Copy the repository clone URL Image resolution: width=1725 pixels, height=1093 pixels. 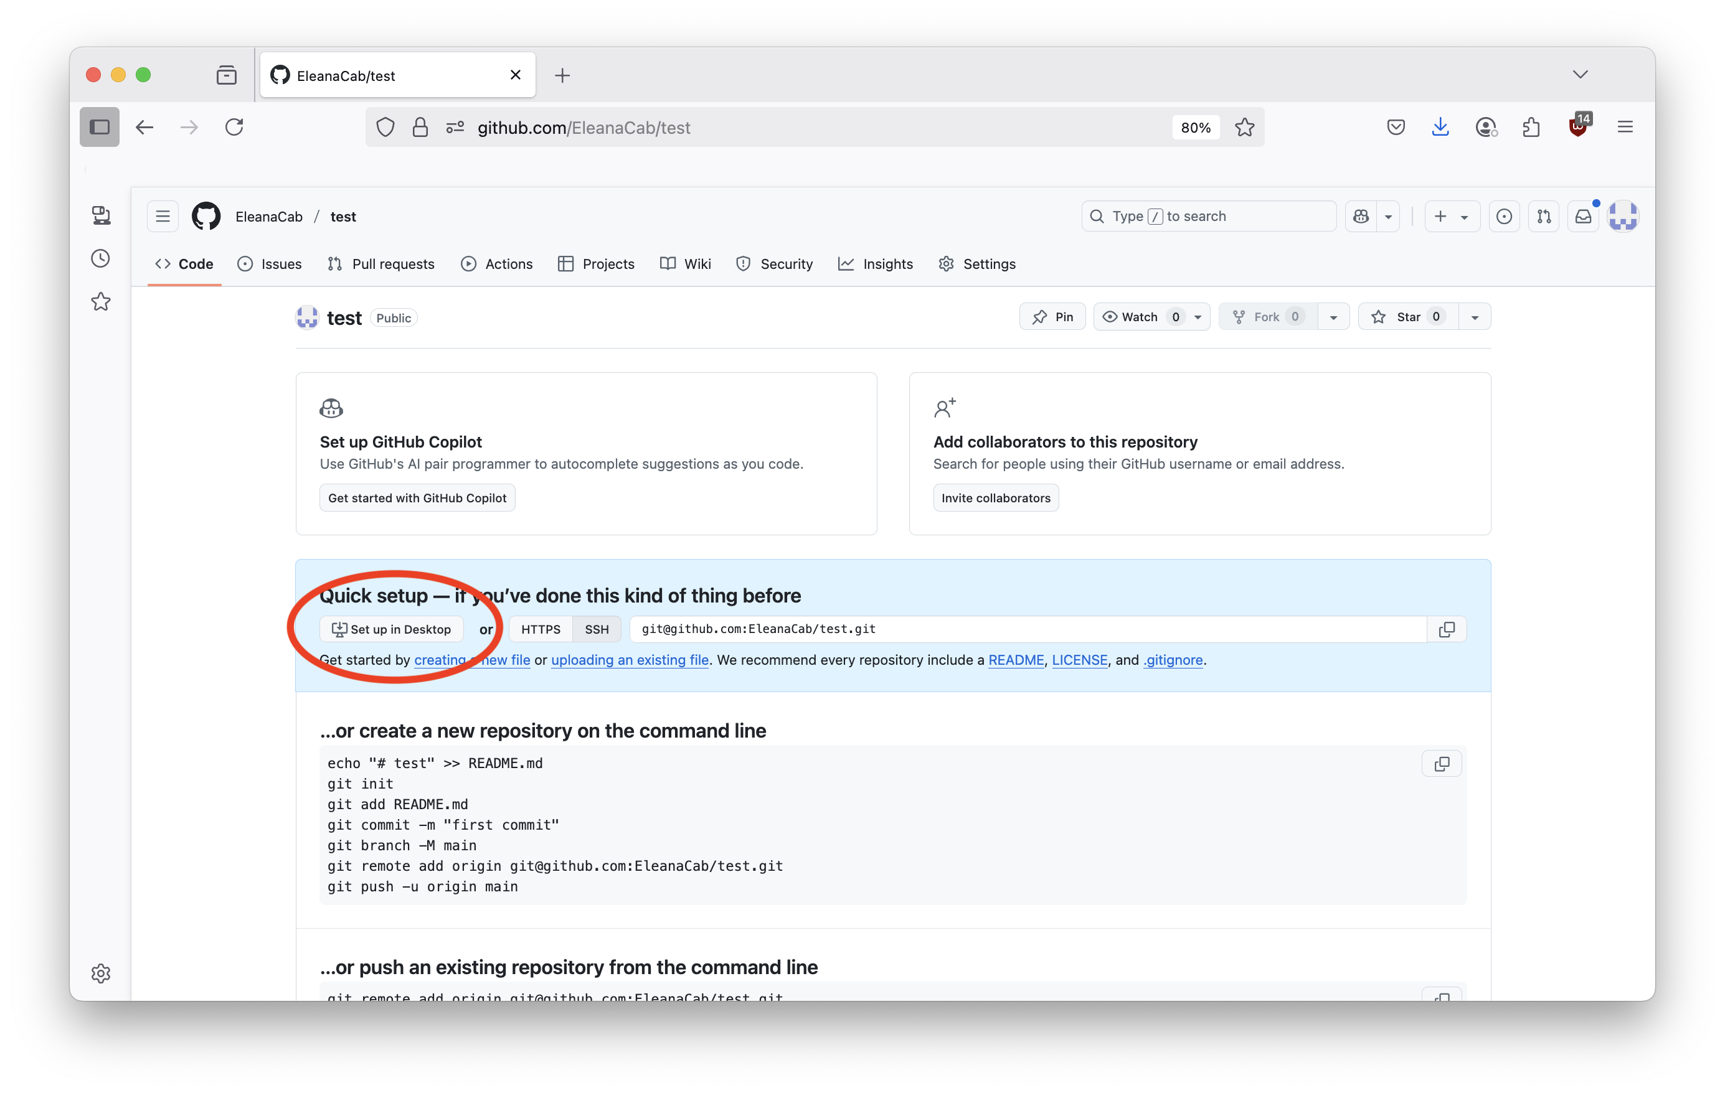point(1447,629)
